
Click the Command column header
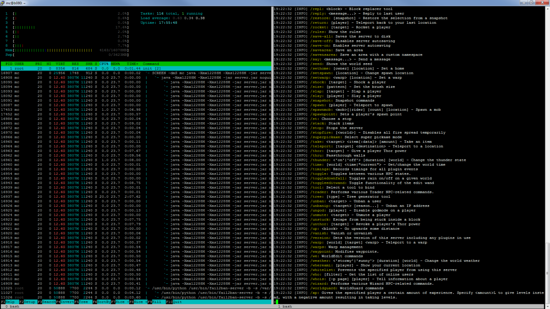click(x=151, y=64)
